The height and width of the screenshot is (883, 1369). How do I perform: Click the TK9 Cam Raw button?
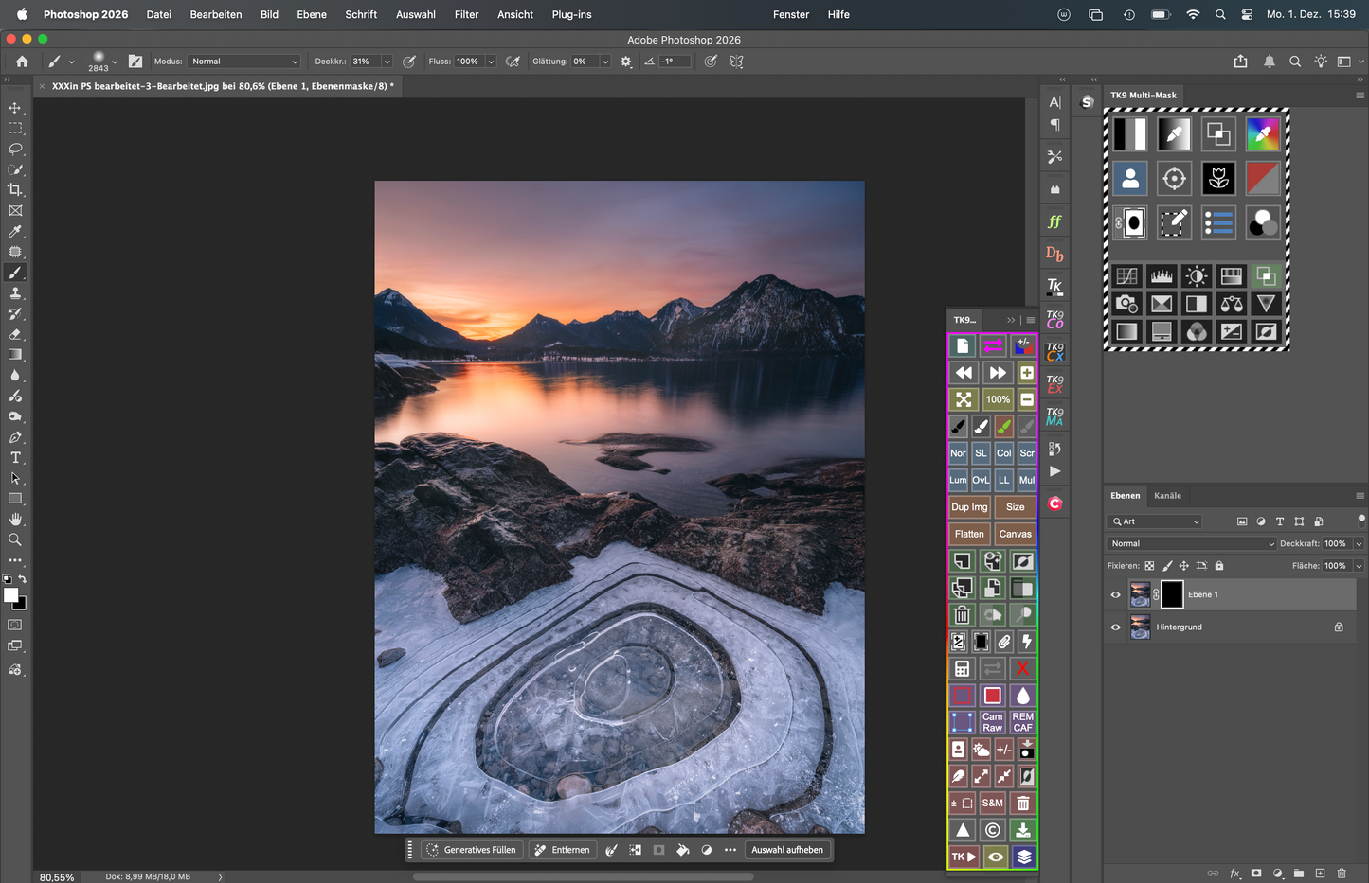[992, 722]
